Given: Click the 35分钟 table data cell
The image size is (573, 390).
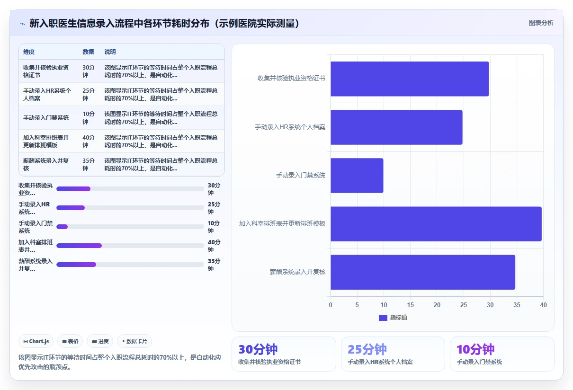Looking at the screenshot, I should pos(90,165).
